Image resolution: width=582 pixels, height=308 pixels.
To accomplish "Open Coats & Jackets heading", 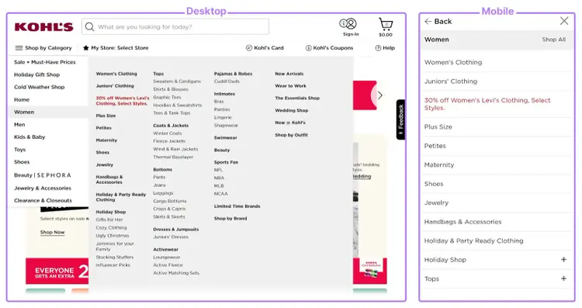I will click(171, 126).
